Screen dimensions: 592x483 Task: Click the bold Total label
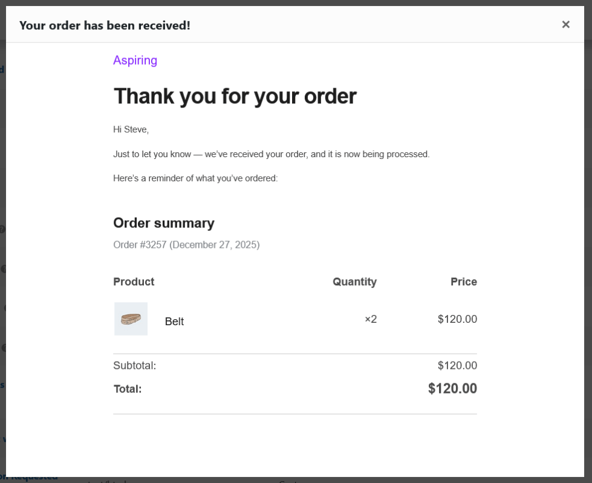(x=128, y=389)
